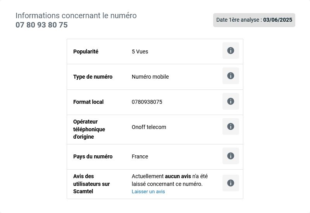310x213 pixels.
Task: Open info icon beside Numéro mobile
Action: click(231, 76)
